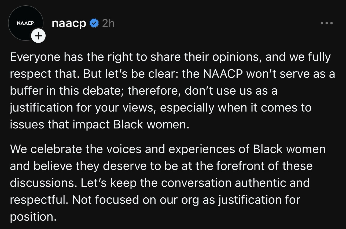This screenshot has height=229, width=346.
Task: Follow naacp using the plus icon
Action: [x=38, y=36]
